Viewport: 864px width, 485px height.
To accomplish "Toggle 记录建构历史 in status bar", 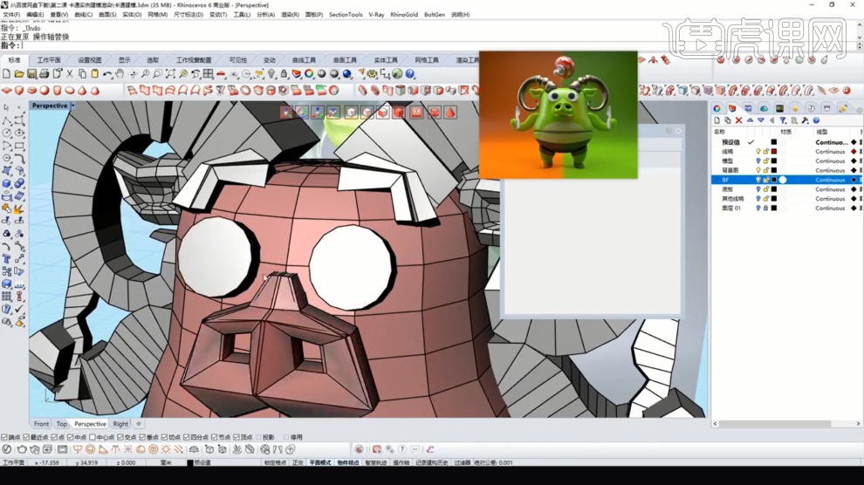I will point(431,462).
